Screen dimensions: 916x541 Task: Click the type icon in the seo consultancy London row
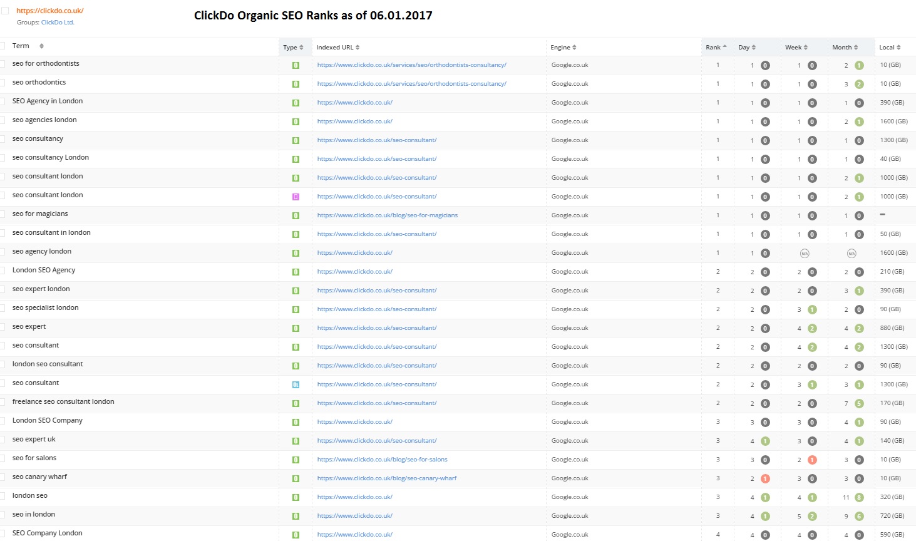click(x=296, y=159)
